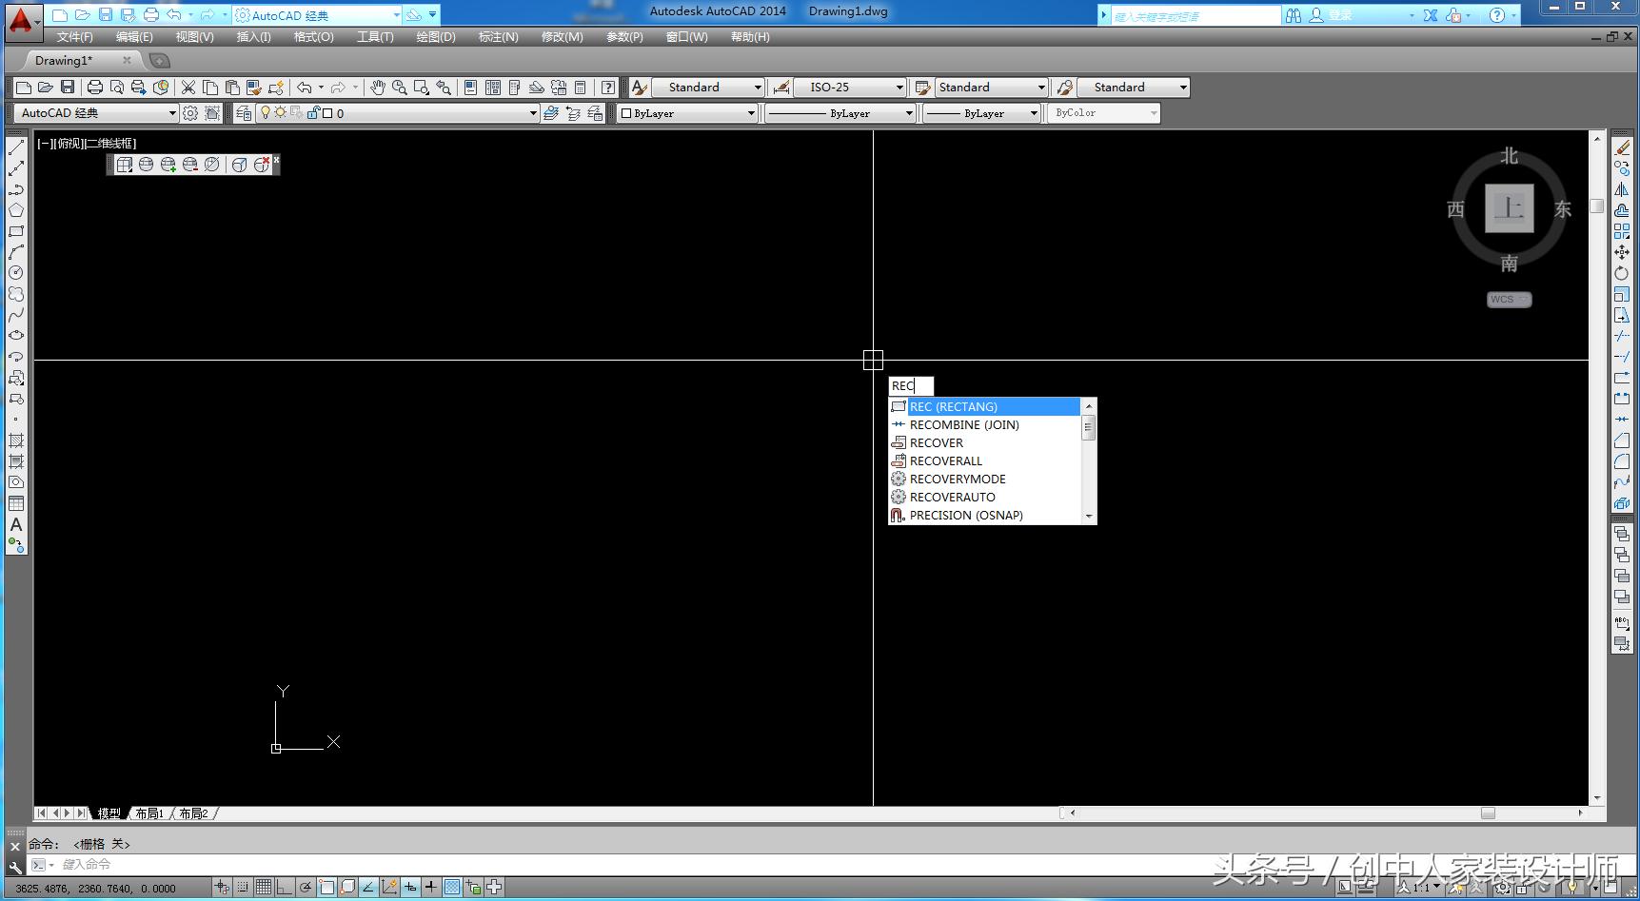This screenshot has height=901, width=1640.
Task: Toggle Grid Display in status bar
Action: (x=264, y=888)
